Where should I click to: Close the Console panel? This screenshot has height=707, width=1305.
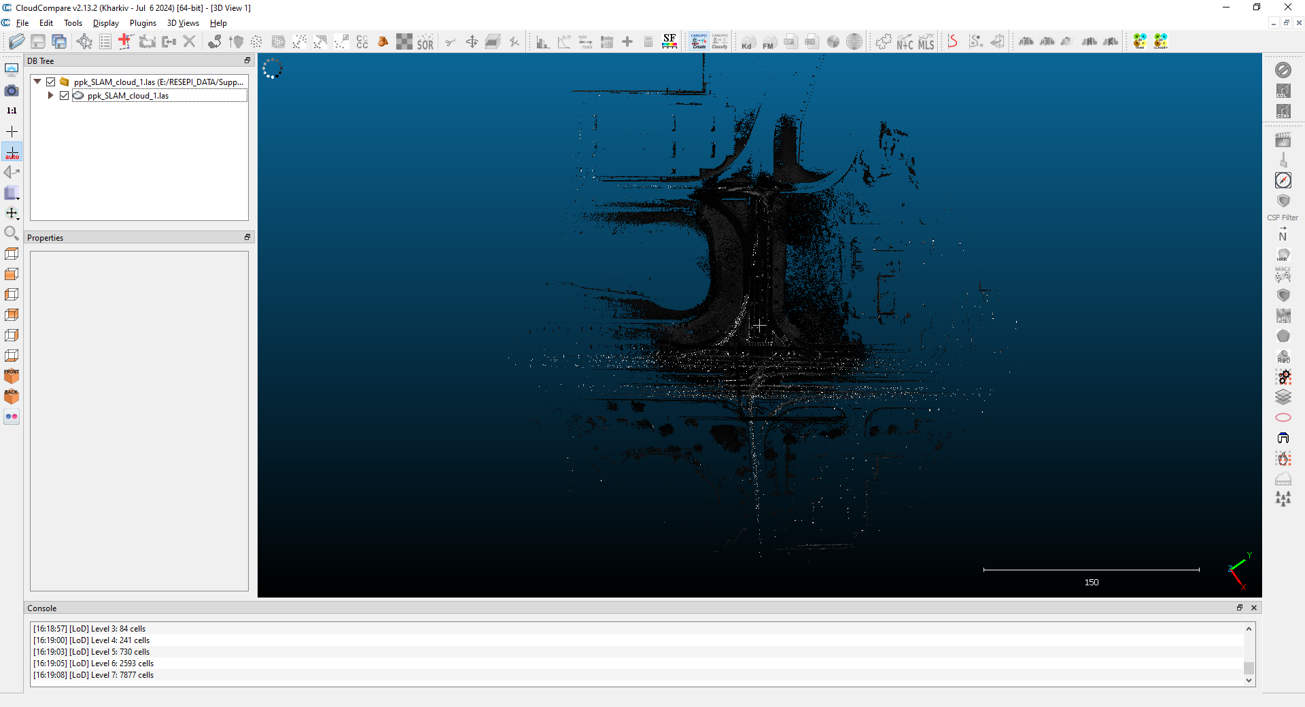(1254, 608)
